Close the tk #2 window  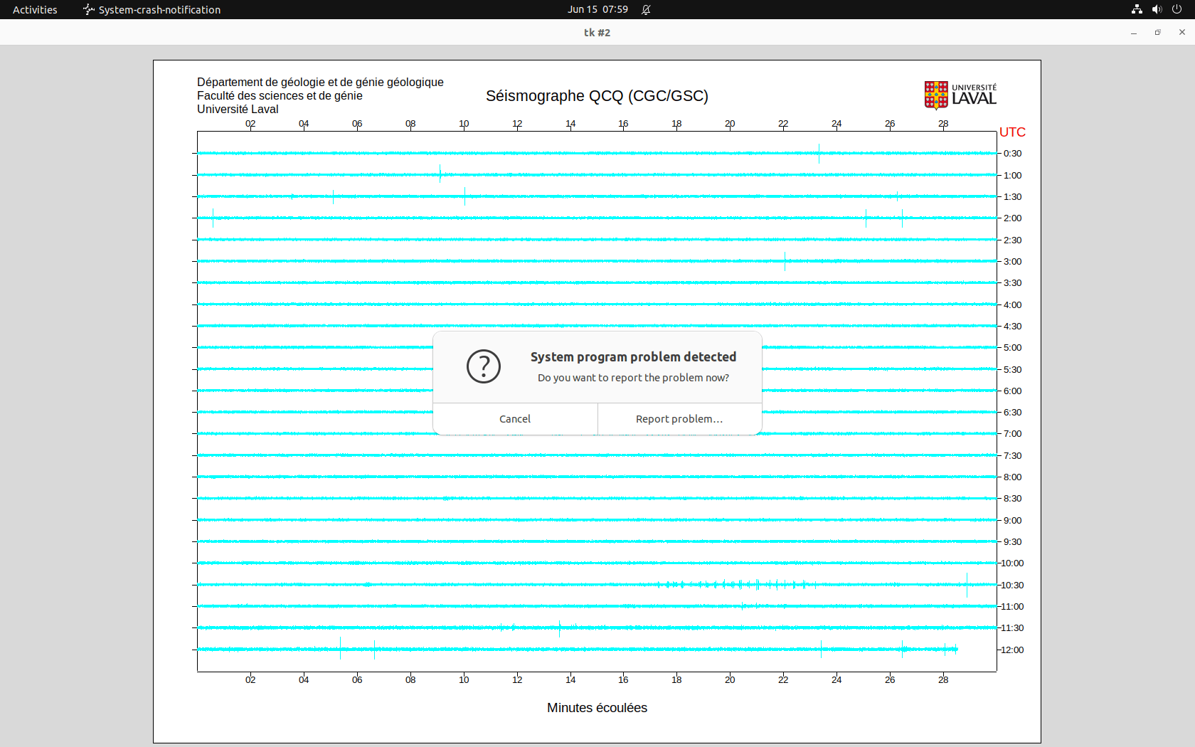tap(1182, 33)
